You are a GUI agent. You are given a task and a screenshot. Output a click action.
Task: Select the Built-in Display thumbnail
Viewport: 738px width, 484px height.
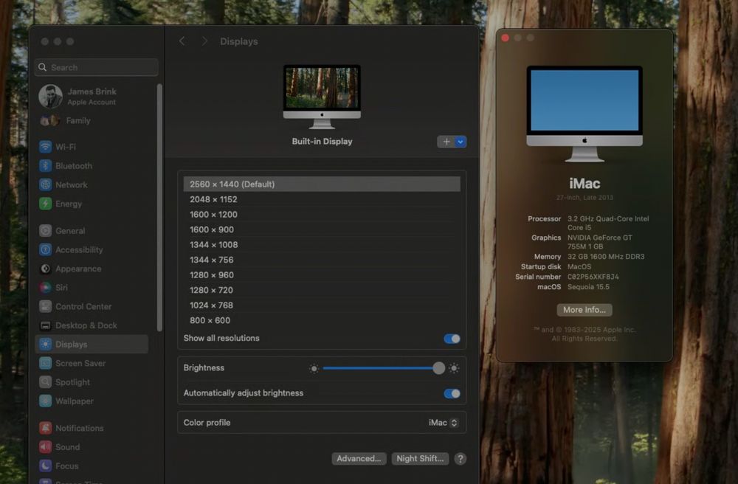(322, 97)
